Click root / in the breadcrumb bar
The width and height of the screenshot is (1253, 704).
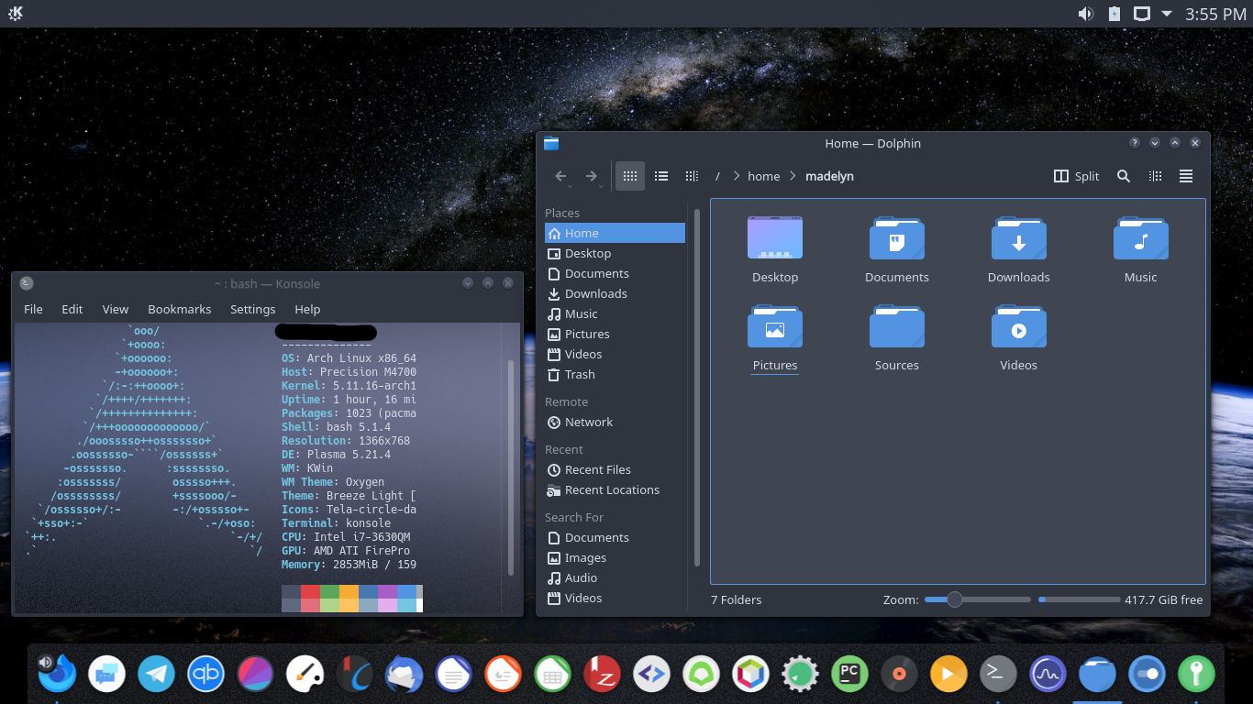click(x=717, y=176)
